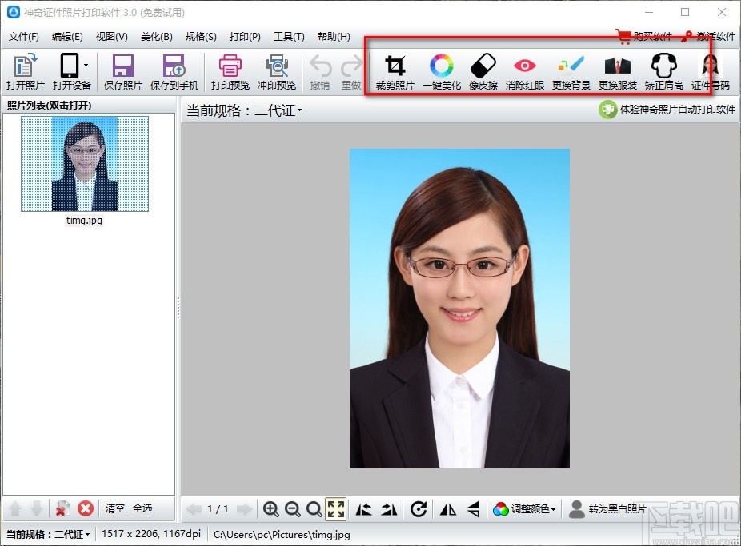Select the Crop Photo (裁剪照片) tool
The height and width of the screenshot is (546, 741).
pos(395,72)
